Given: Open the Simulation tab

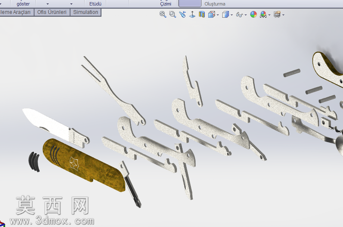Looking at the screenshot, I should (x=86, y=12).
